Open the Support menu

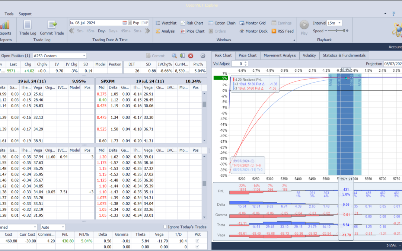point(25,14)
